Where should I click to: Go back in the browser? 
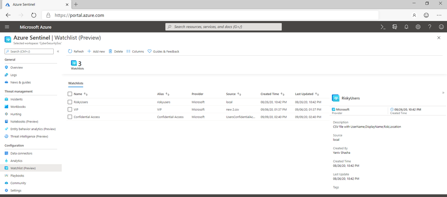pos(8,15)
